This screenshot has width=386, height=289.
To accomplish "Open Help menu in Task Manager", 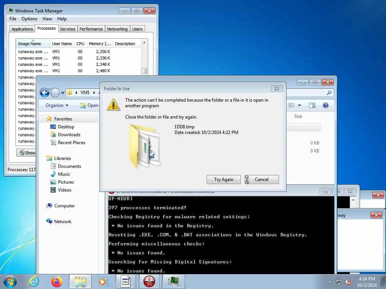I will pyautogui.click(x=62, y=19).
